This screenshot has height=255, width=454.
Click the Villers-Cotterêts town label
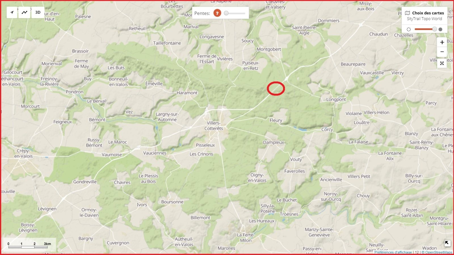214,126
